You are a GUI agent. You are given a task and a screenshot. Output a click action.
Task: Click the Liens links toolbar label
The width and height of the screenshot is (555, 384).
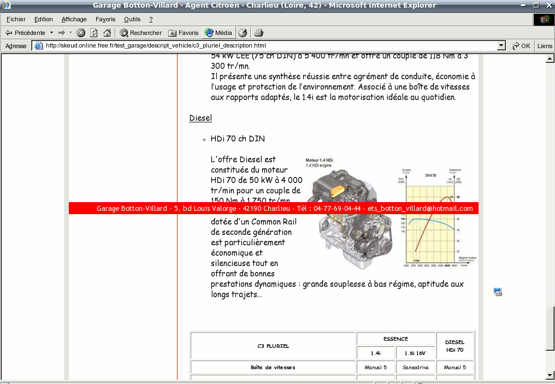[545, 46]
